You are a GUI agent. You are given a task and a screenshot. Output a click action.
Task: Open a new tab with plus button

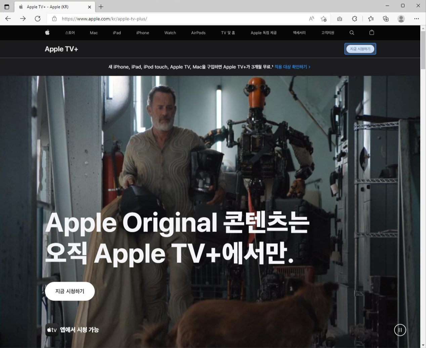101,7
